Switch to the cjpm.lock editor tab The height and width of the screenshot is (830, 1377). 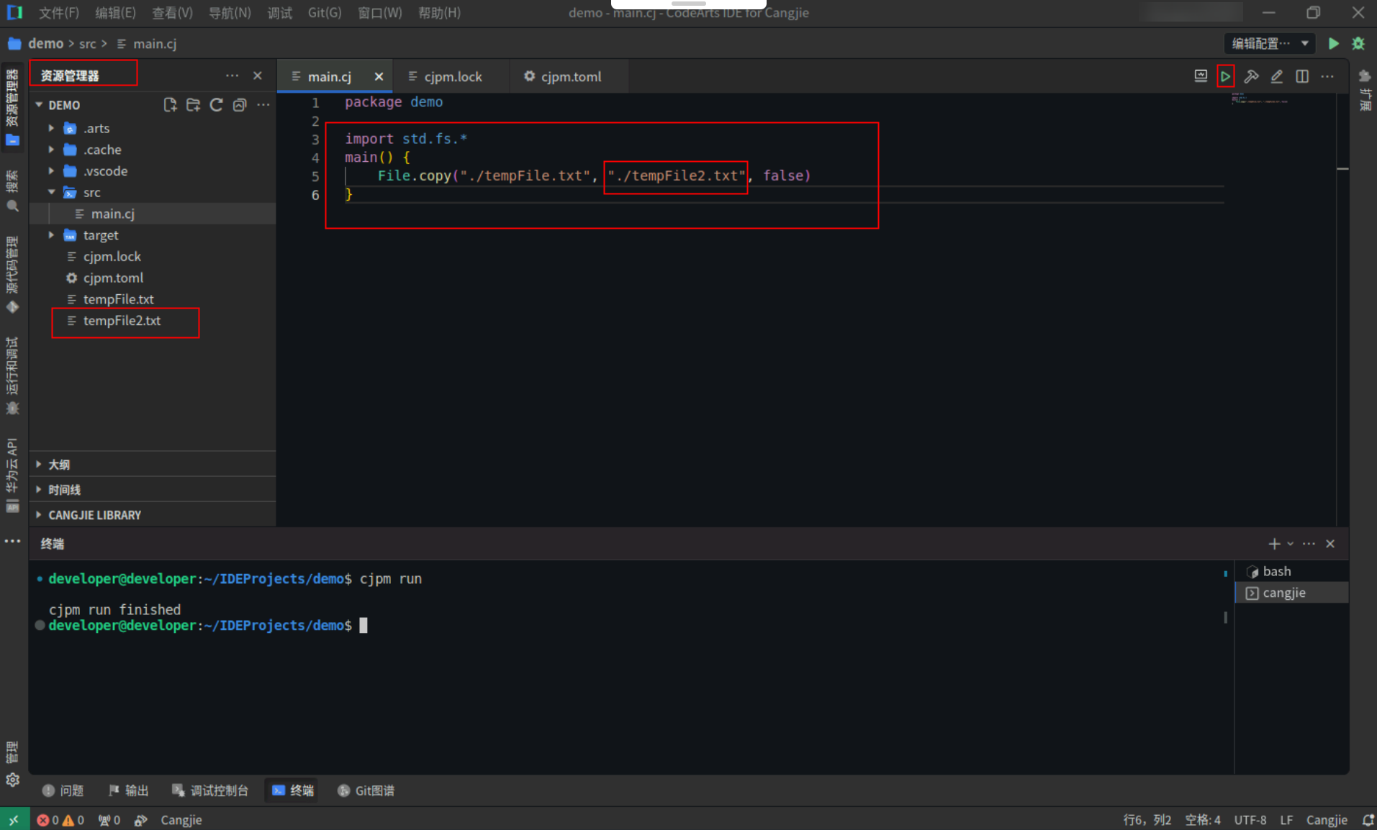click(x=452, y=76)
